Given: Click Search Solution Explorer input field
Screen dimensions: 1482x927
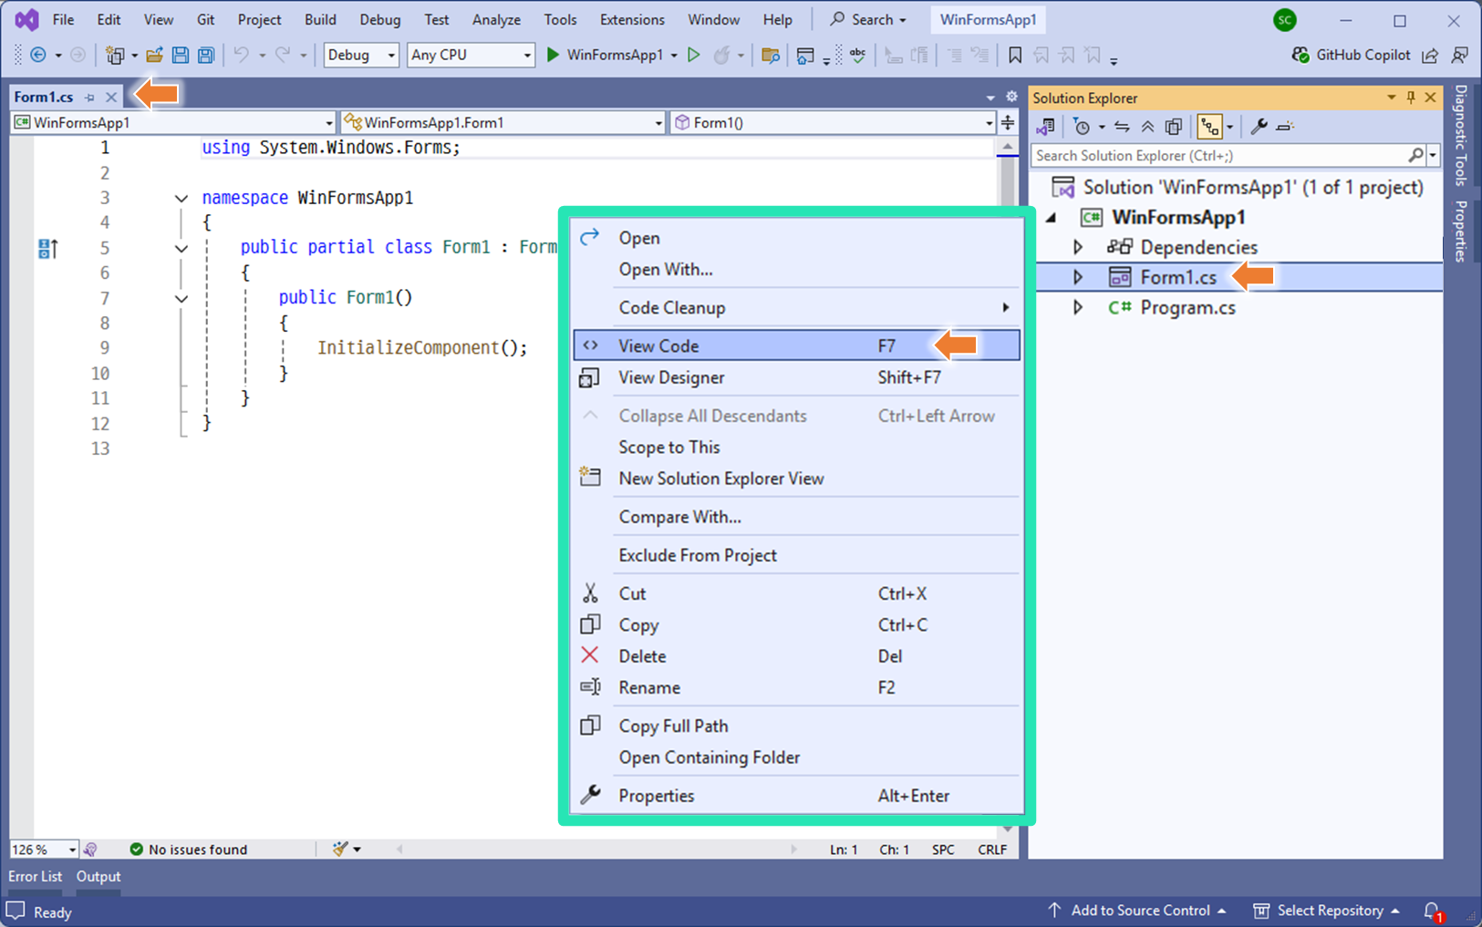Looking at the screenshot, I should pyautogui.click(x=1221, y=156).
